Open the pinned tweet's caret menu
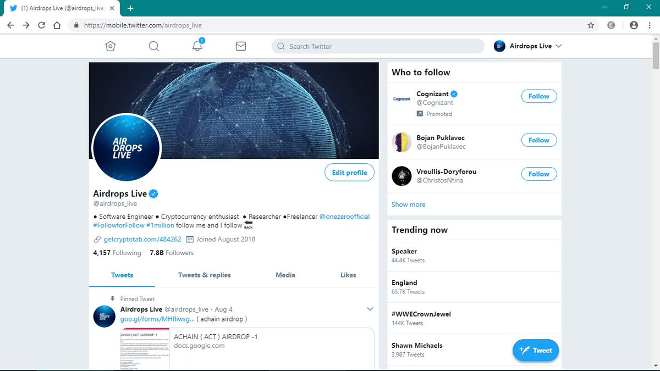Viewport: 660px width, 371px height. pyautogui.click(x=370, y=309)
